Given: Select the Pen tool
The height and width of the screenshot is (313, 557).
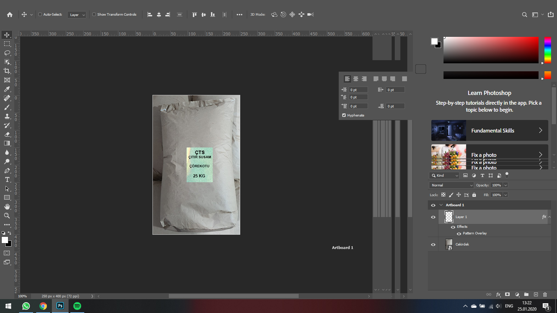Looking at the screenshot, I should pos(7,171).
